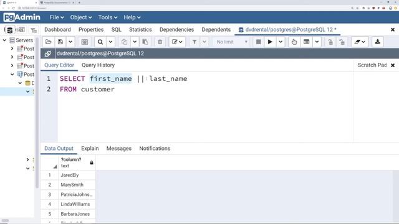Open the Save options dropdown arrow
This screenshot has width=399, height=224.
[x=70, y=42]
